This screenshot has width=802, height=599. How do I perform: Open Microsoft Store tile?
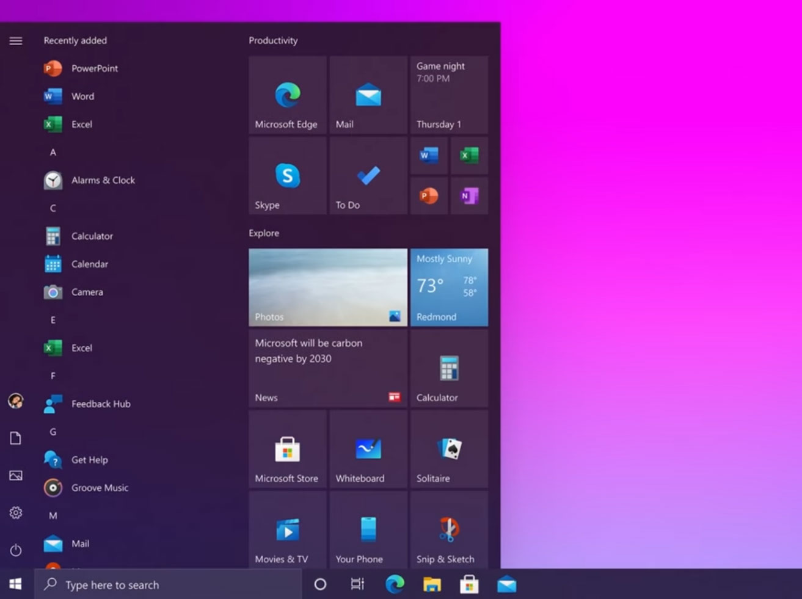pos(288,449)
